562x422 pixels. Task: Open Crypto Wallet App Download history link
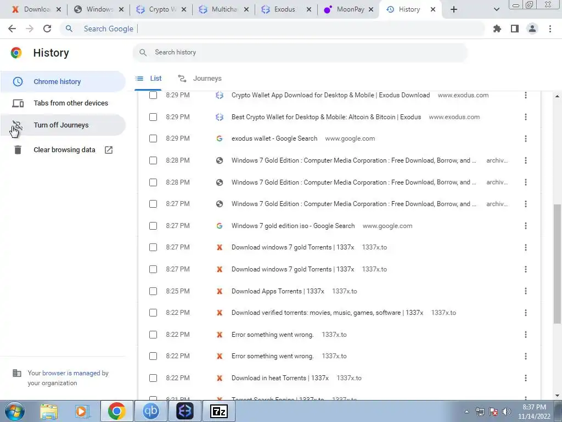point(330,95)
